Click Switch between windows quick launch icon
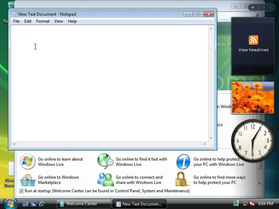Viewport: 279px width, 209px height. click(x=33, y=204)
